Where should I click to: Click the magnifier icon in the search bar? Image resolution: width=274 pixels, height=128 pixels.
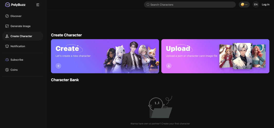[x=148, y=5]
